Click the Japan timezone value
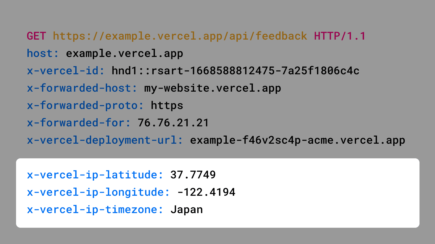The height and width of the screenshot is (244, 435). coord(187,210)
